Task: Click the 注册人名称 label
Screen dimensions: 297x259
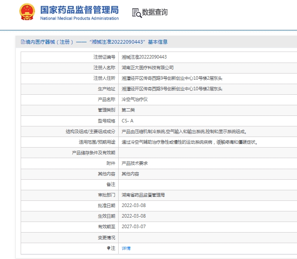Action: coord(104,67)
